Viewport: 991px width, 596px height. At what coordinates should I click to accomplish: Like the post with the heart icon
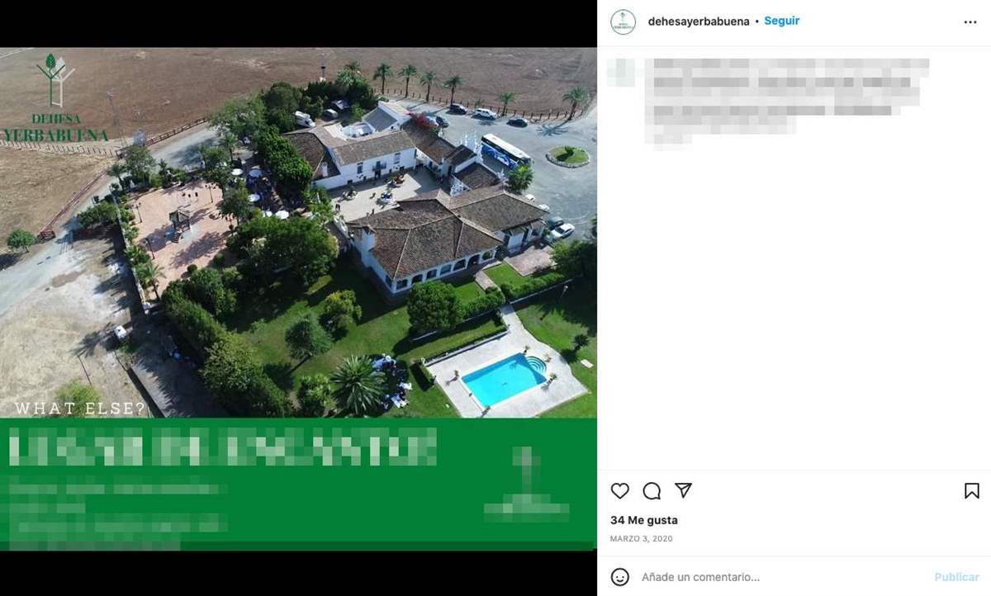pos(619,491)
